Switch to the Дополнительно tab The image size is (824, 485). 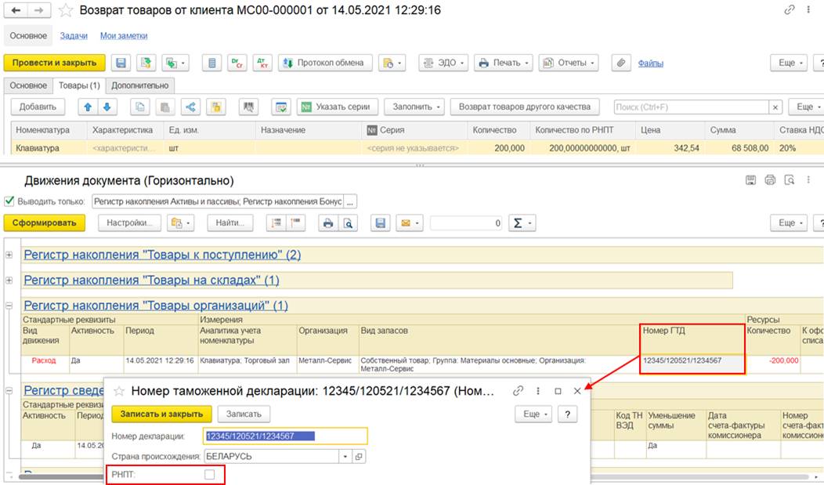coord(139,85)
